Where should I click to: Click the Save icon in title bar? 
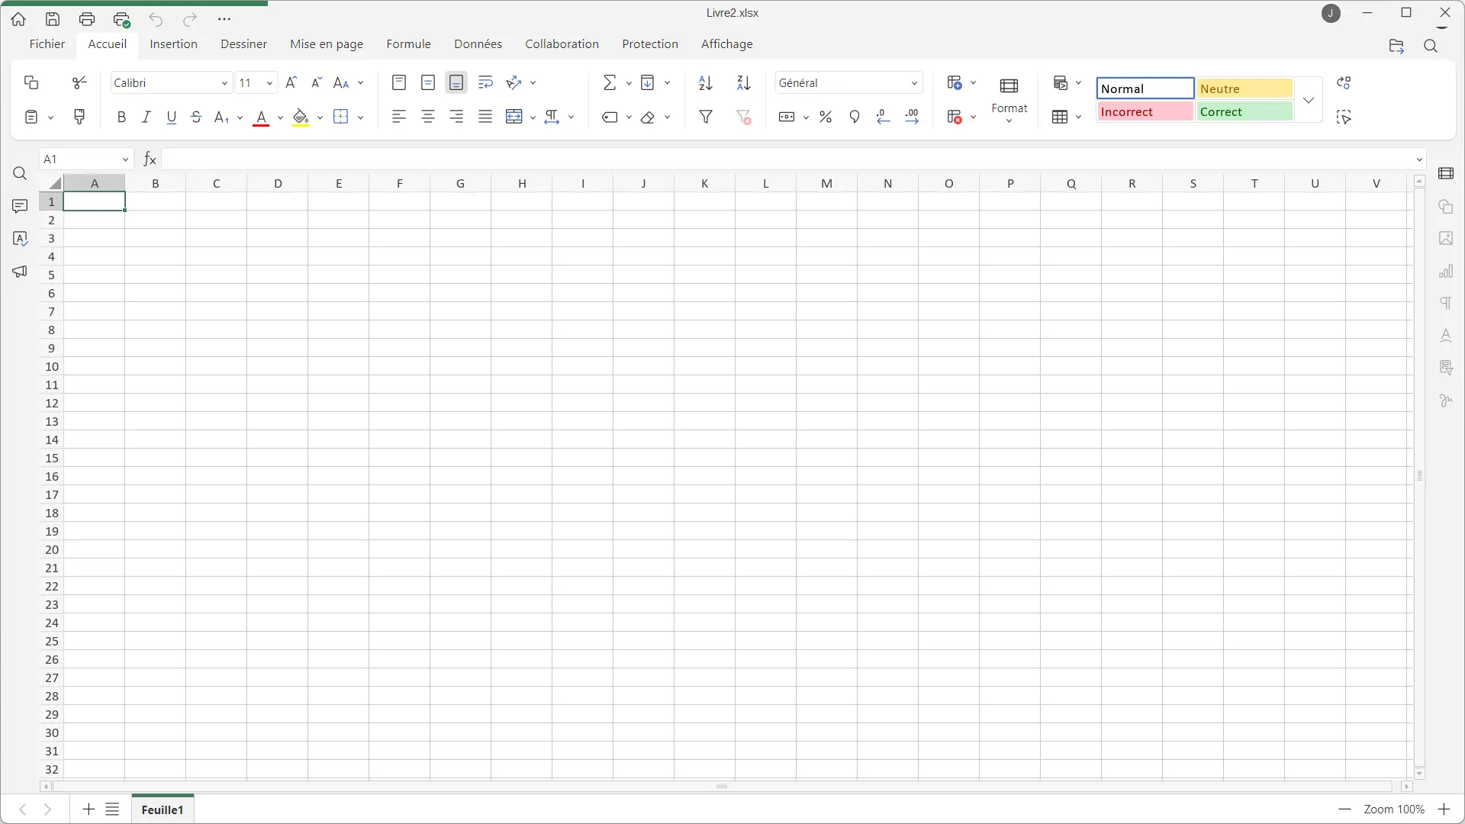53,19
